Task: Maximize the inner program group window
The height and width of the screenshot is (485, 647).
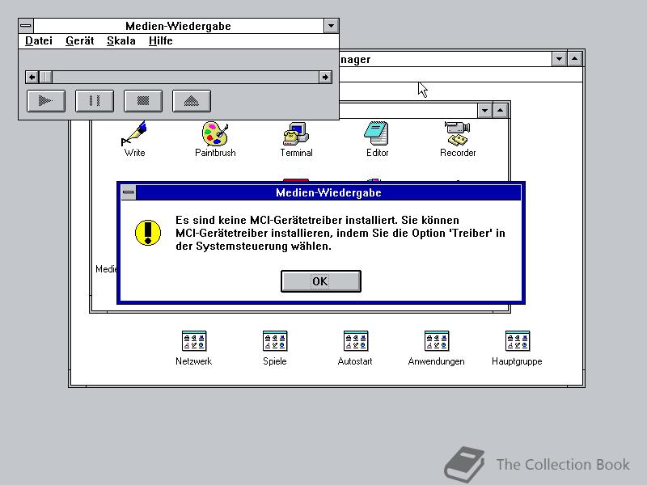Action: click(x=500, y=110)
